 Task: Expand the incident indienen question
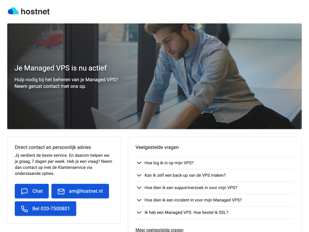193,200
